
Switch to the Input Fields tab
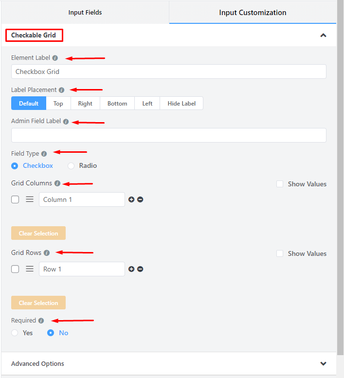85,13
